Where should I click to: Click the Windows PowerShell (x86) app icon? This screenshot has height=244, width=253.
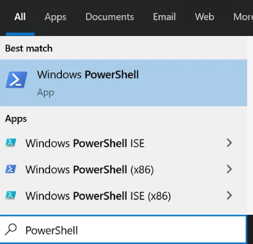click(11, 169)
